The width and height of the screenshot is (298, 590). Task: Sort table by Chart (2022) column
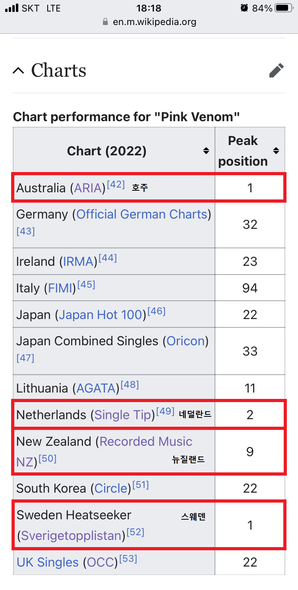click(206, 151)
